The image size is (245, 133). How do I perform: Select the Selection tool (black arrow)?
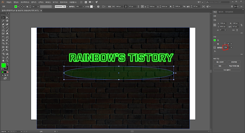tap(3, 18)
